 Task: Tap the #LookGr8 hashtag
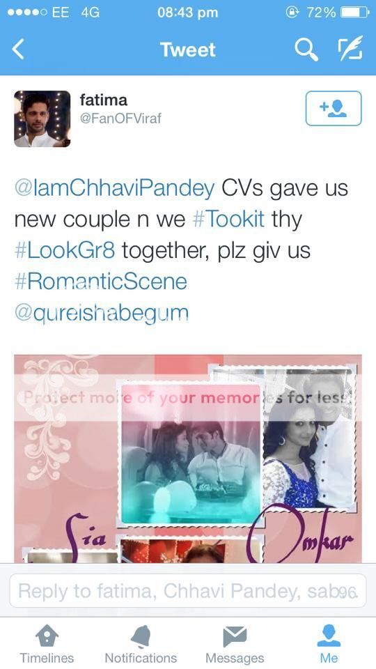(x=65, y=250)
